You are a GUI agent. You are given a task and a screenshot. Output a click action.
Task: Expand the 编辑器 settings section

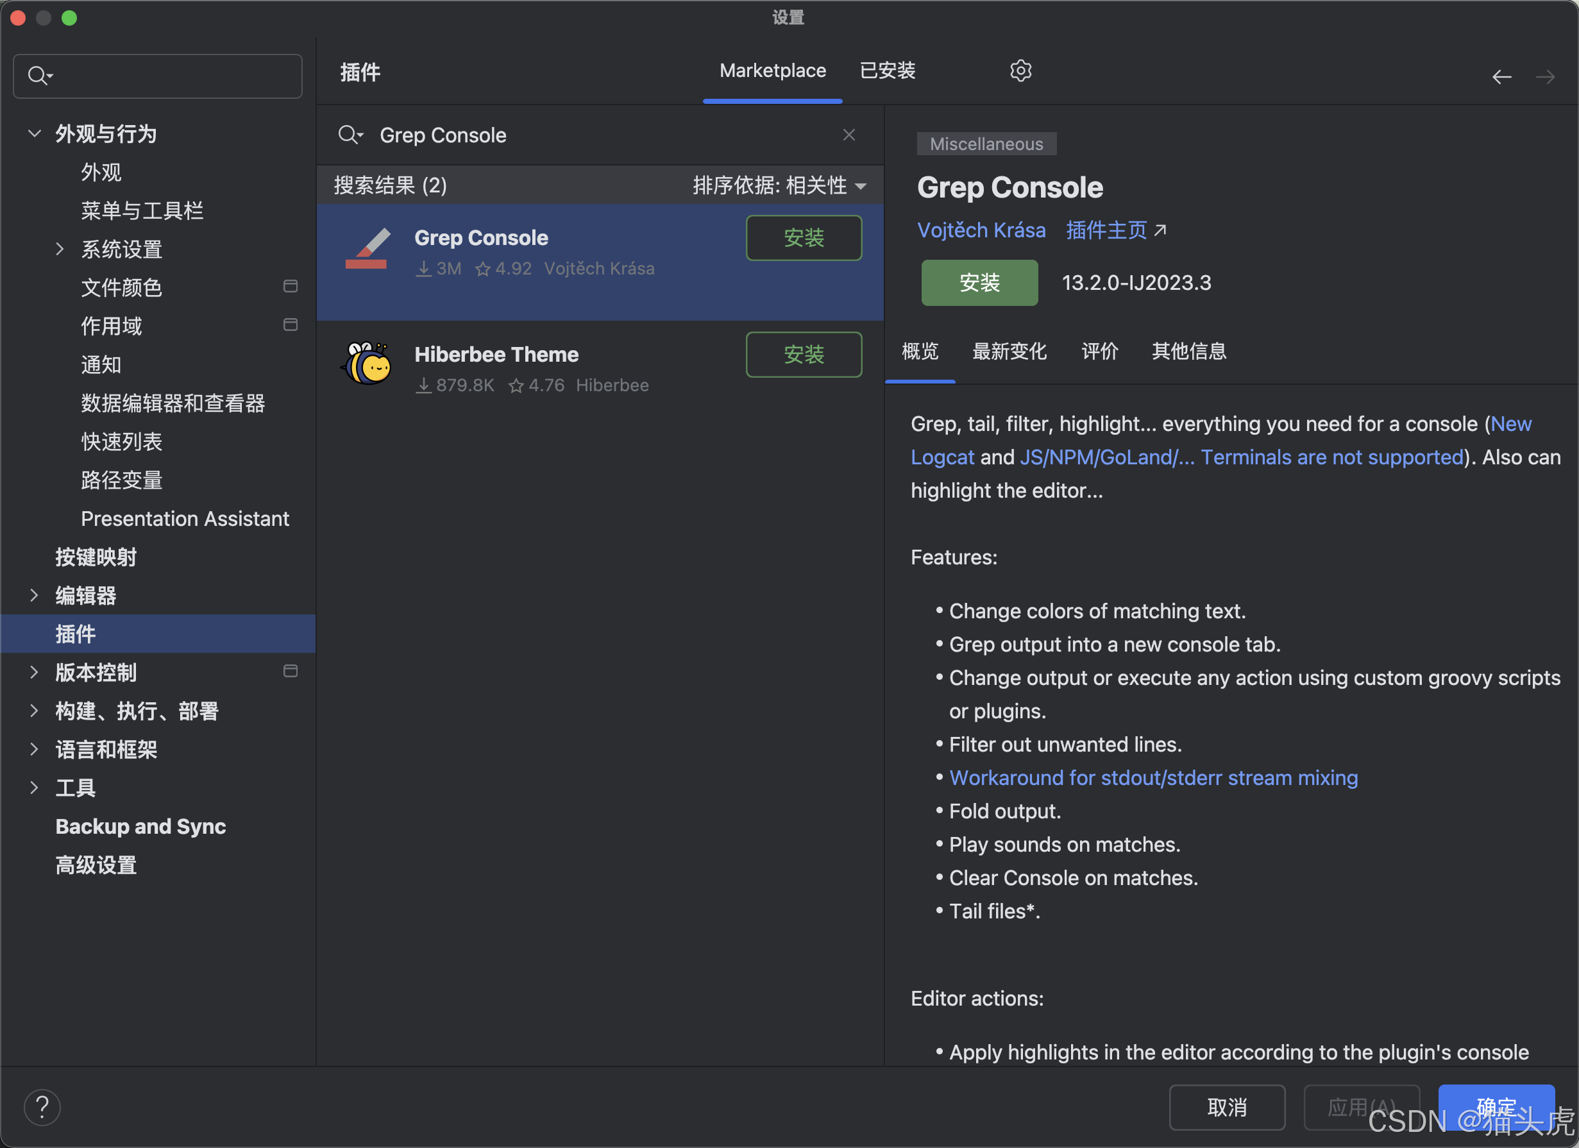click(34, 595)
